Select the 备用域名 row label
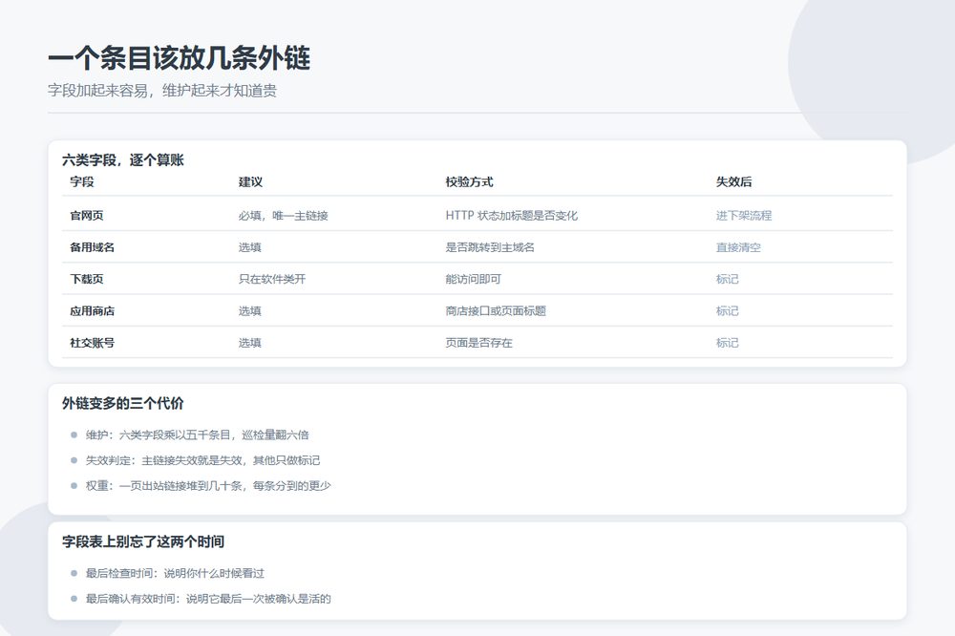 (x=92, y=246)
